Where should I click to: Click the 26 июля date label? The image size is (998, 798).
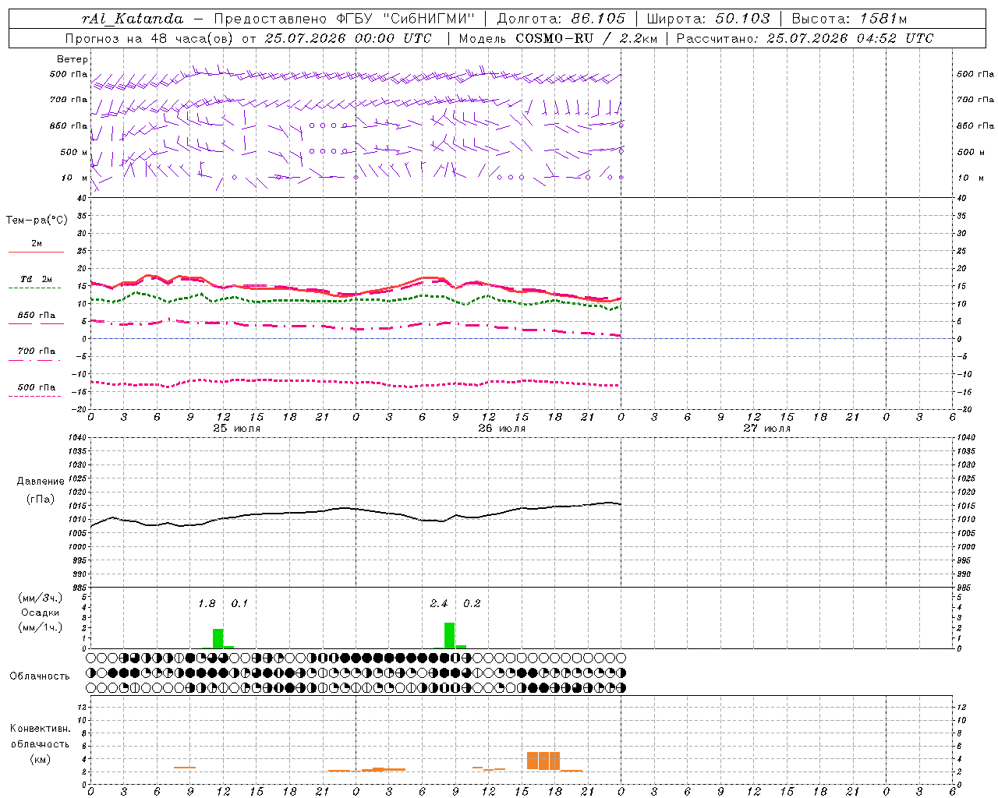(501, 428)
